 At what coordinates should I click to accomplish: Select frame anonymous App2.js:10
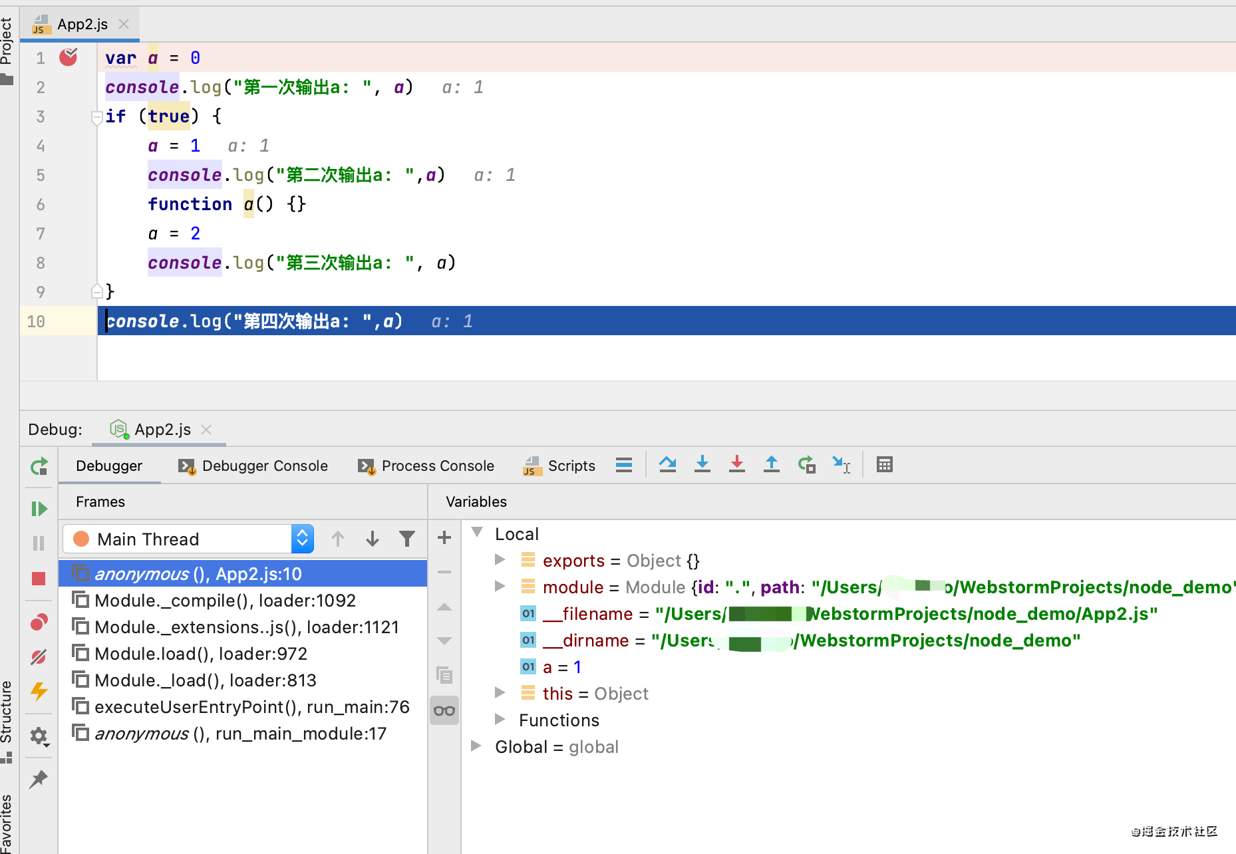click(x=243, y=573)
